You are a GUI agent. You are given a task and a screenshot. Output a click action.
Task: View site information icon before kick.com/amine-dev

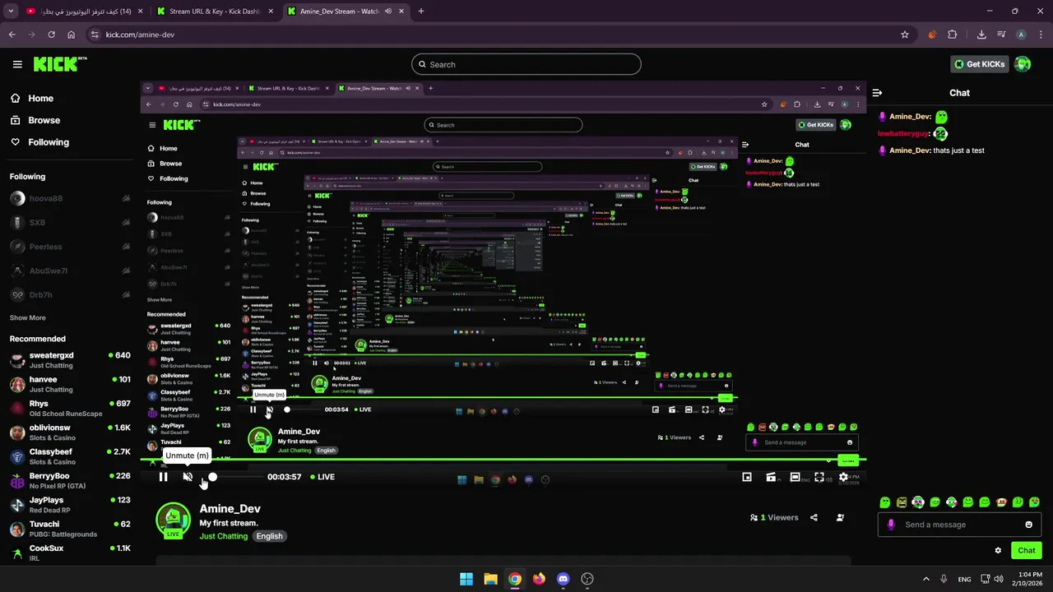(95, 35)
